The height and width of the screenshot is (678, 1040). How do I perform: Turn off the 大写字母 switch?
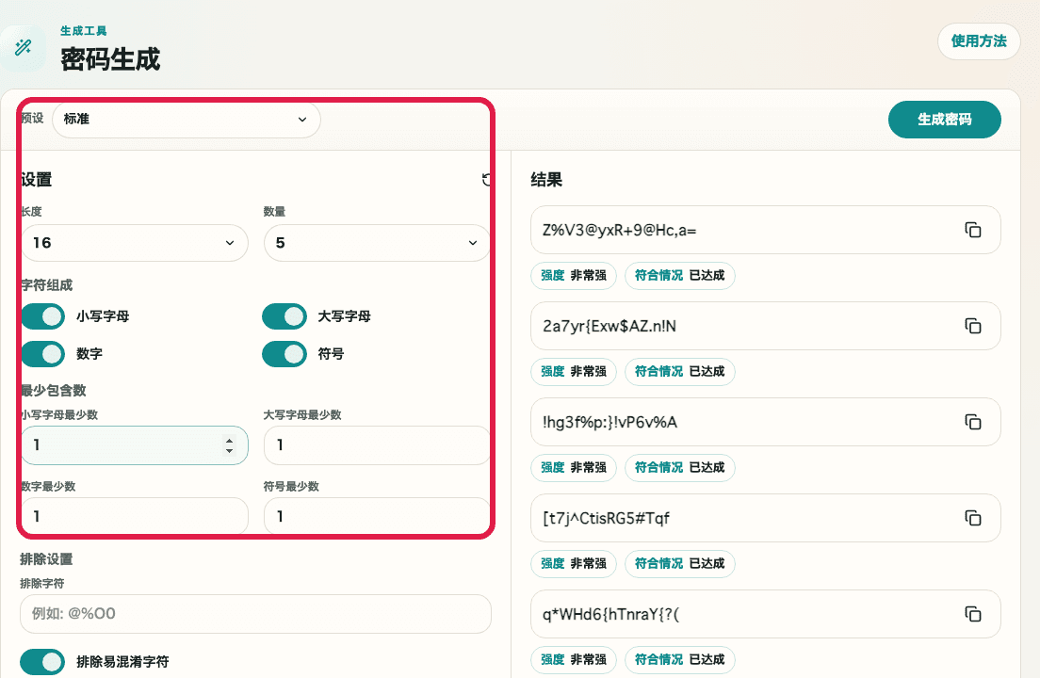[284, 315]
